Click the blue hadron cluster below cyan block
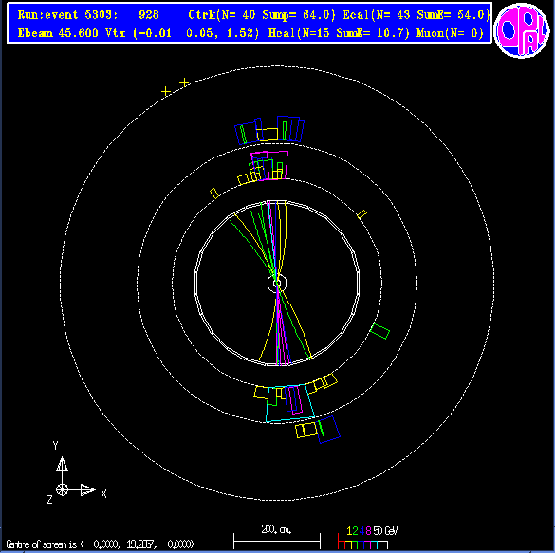The height and width of the screenshot is (553, 555). [x=329, y=430]
